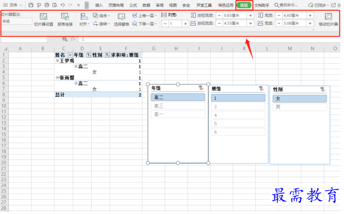The height and width of the screenshot is (214, 344).
Task: Select 高一 in the 年级 slicer
Action: click(178, 114)
